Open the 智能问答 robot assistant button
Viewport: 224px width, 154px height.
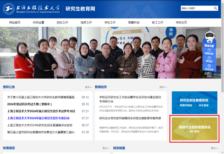click(x=209, y=52)
